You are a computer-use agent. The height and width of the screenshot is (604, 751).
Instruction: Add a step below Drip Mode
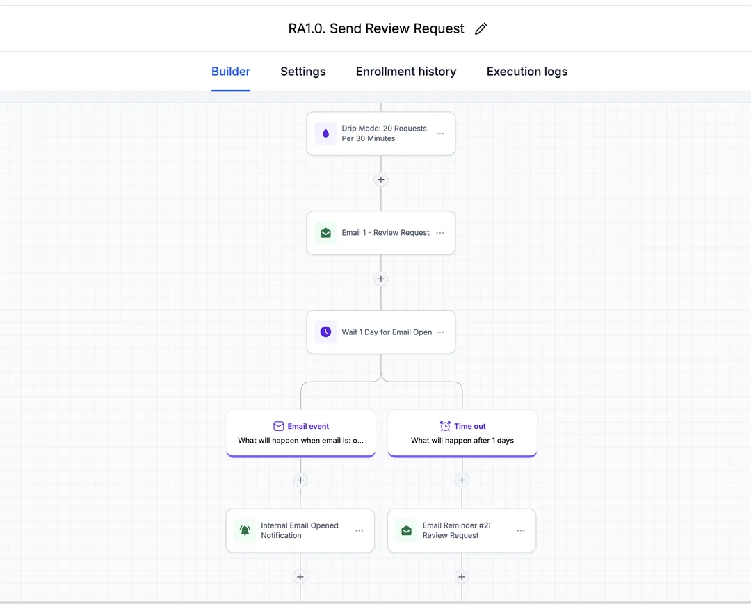pyautogui.click(x=381, y=179)
